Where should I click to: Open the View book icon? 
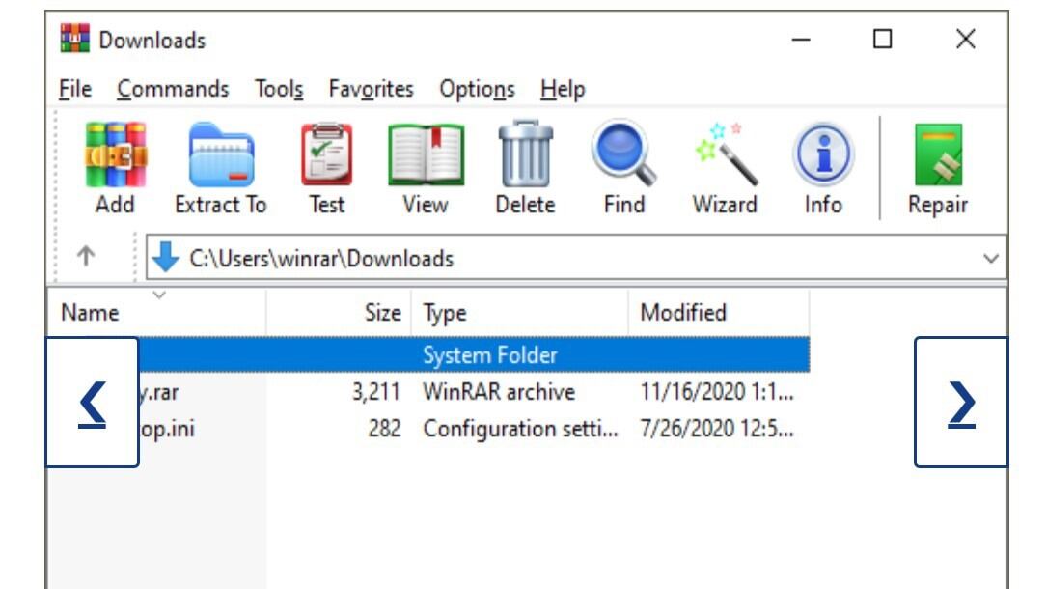[425, 156]
